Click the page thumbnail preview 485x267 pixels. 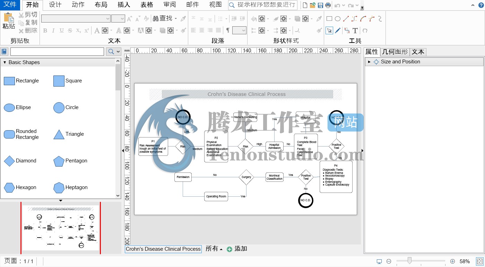point(61,228)
